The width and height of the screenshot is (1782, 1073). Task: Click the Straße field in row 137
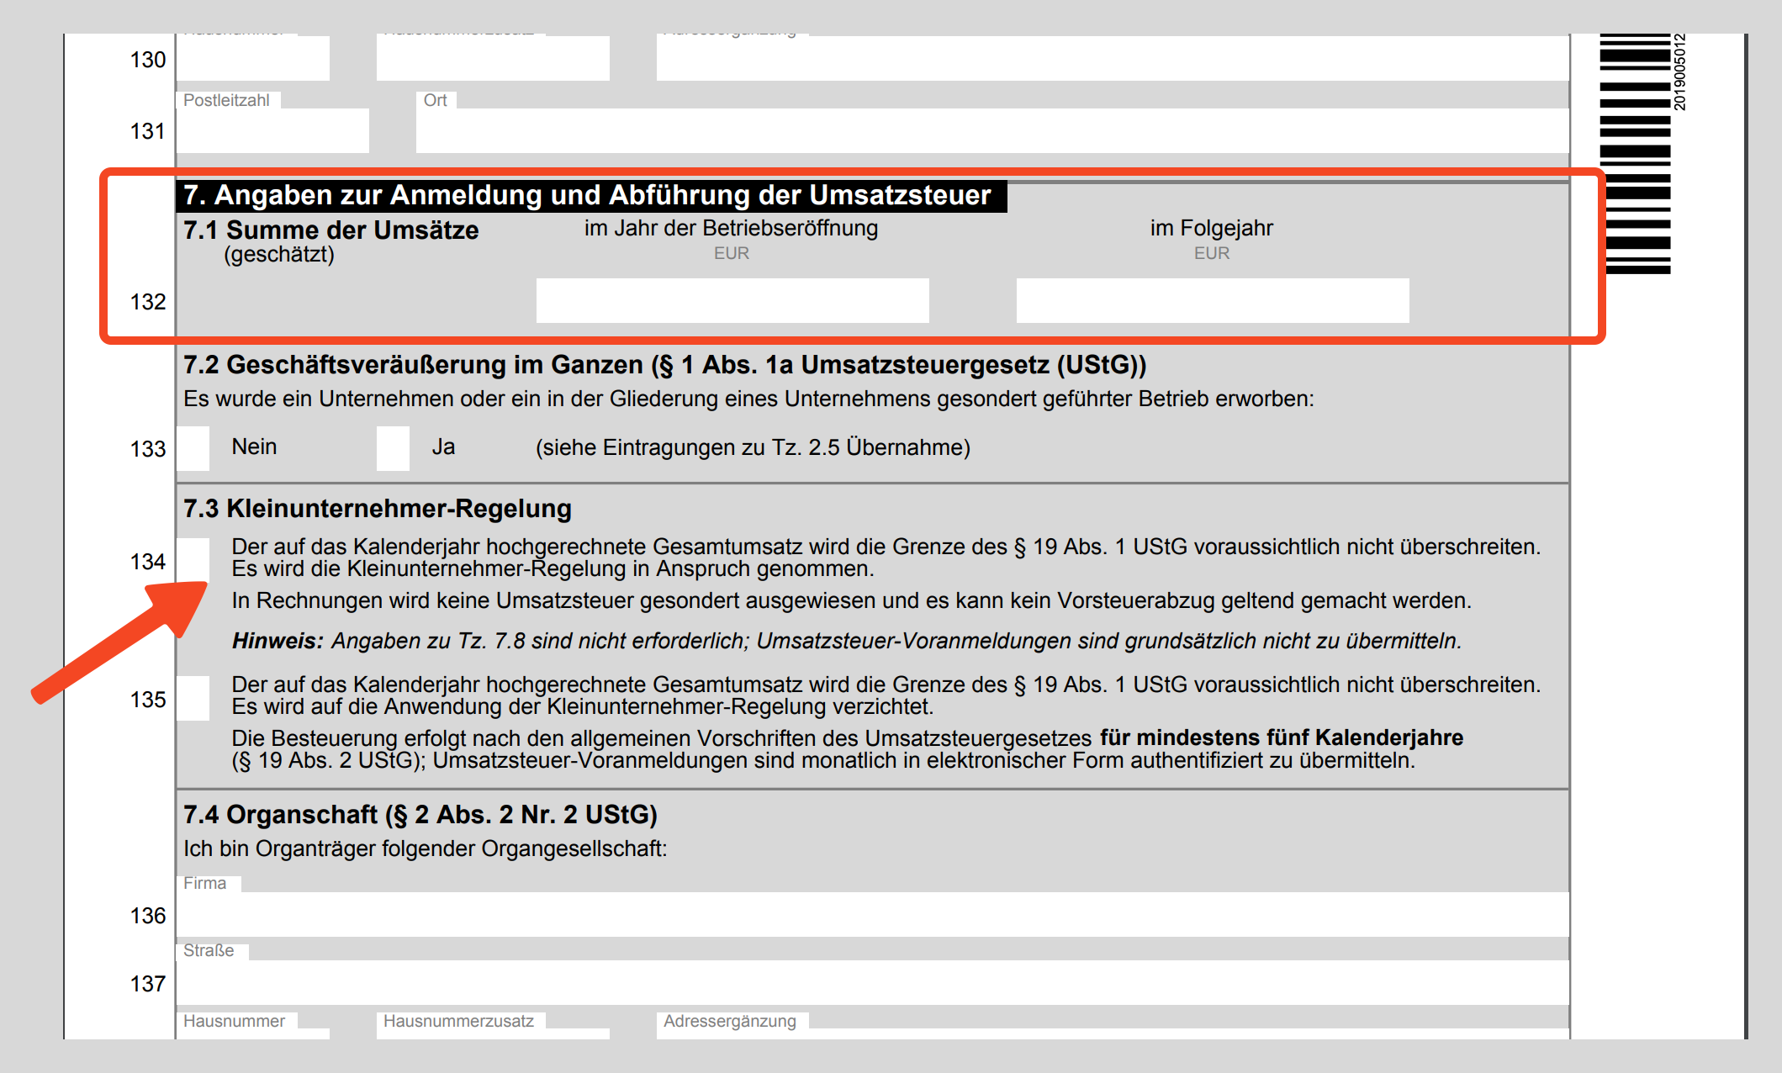click(872, 982)
